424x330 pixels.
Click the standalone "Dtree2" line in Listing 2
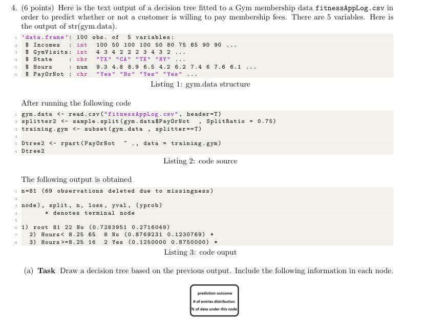coord(33,151)
